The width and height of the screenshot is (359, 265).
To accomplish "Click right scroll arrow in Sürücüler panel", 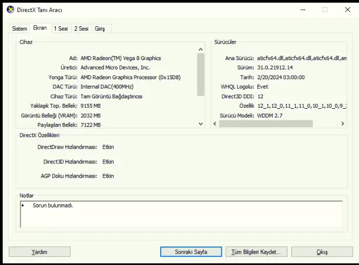I will [x=343, y=123].
